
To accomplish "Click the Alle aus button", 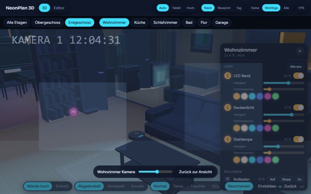I will 296,67.
